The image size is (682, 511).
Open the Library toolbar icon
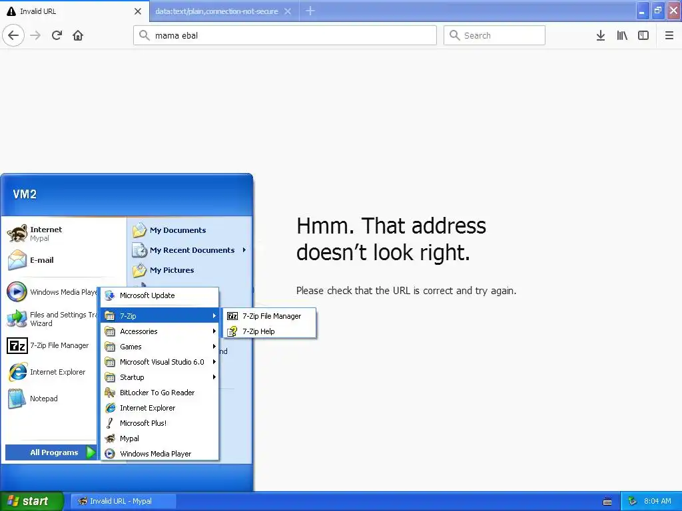pyautogui.click(x=622, y=35)
